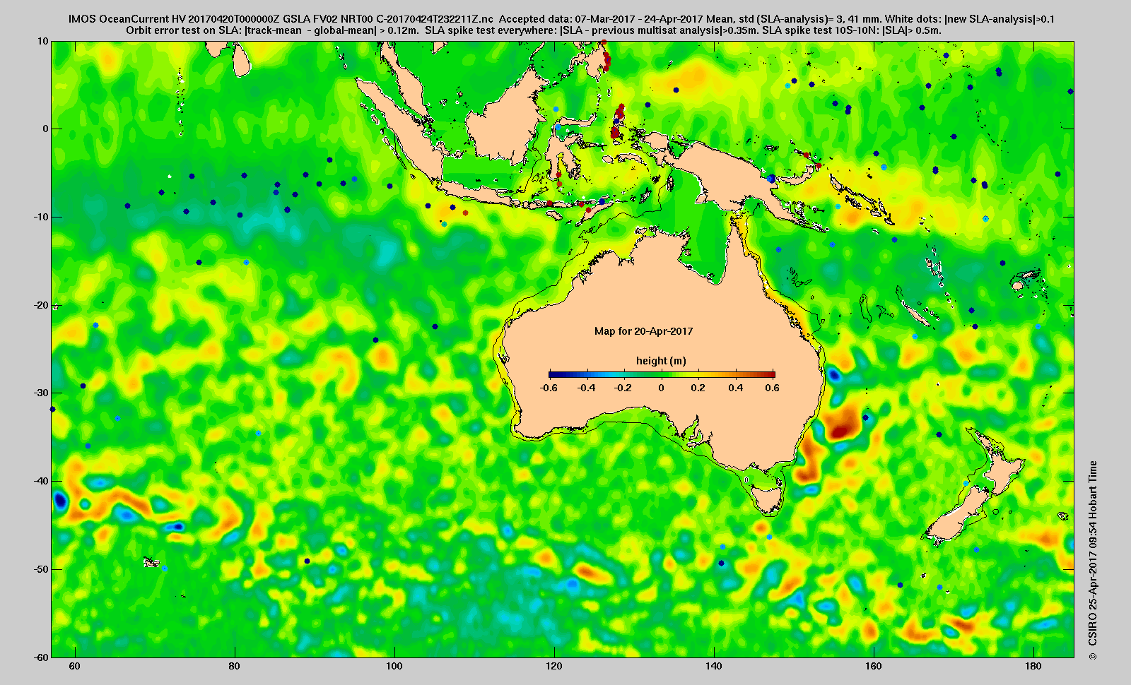Click latitude axis label "10" at the top
1131x685 pixels.
[43, 42]
